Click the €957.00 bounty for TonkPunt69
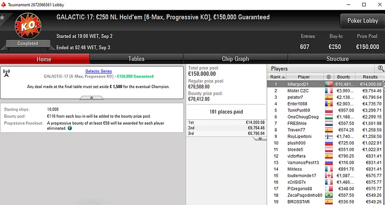385x205 pixels. click(346, 110)
